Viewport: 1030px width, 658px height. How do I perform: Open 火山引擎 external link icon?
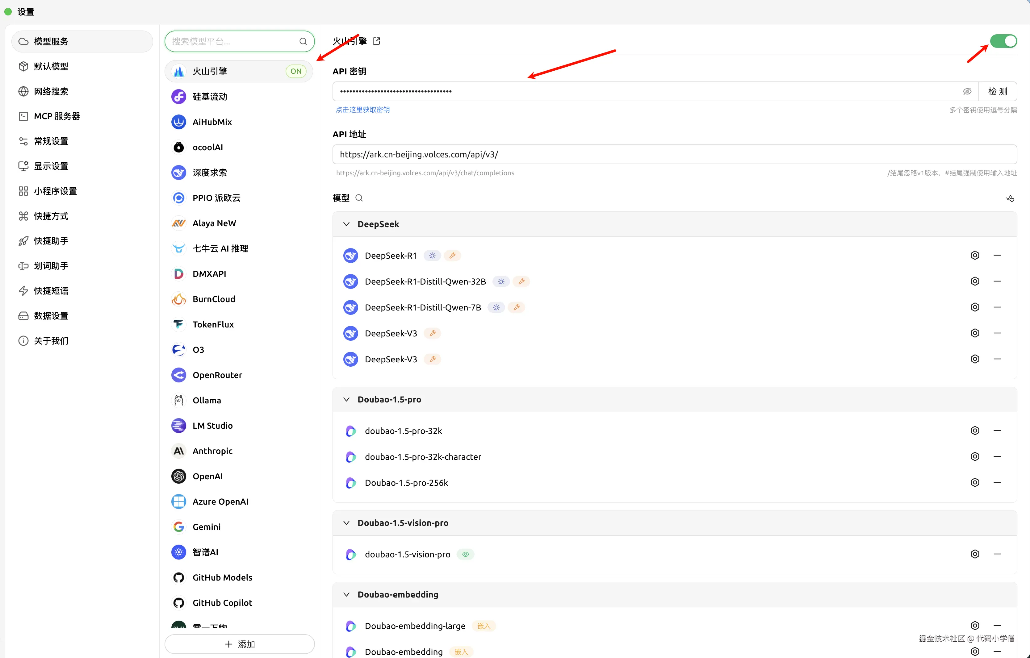click(x=376, y=41)
